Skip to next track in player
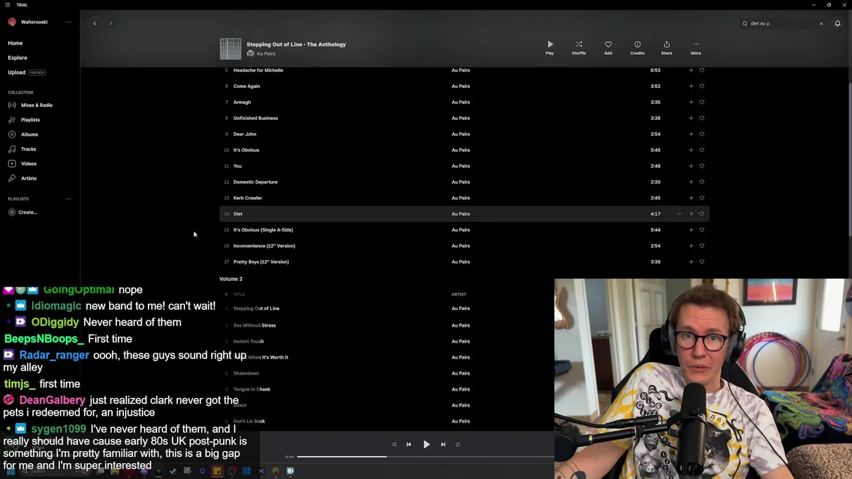The width and height of the screenshot is (852, 479). (x=443, y=444)
